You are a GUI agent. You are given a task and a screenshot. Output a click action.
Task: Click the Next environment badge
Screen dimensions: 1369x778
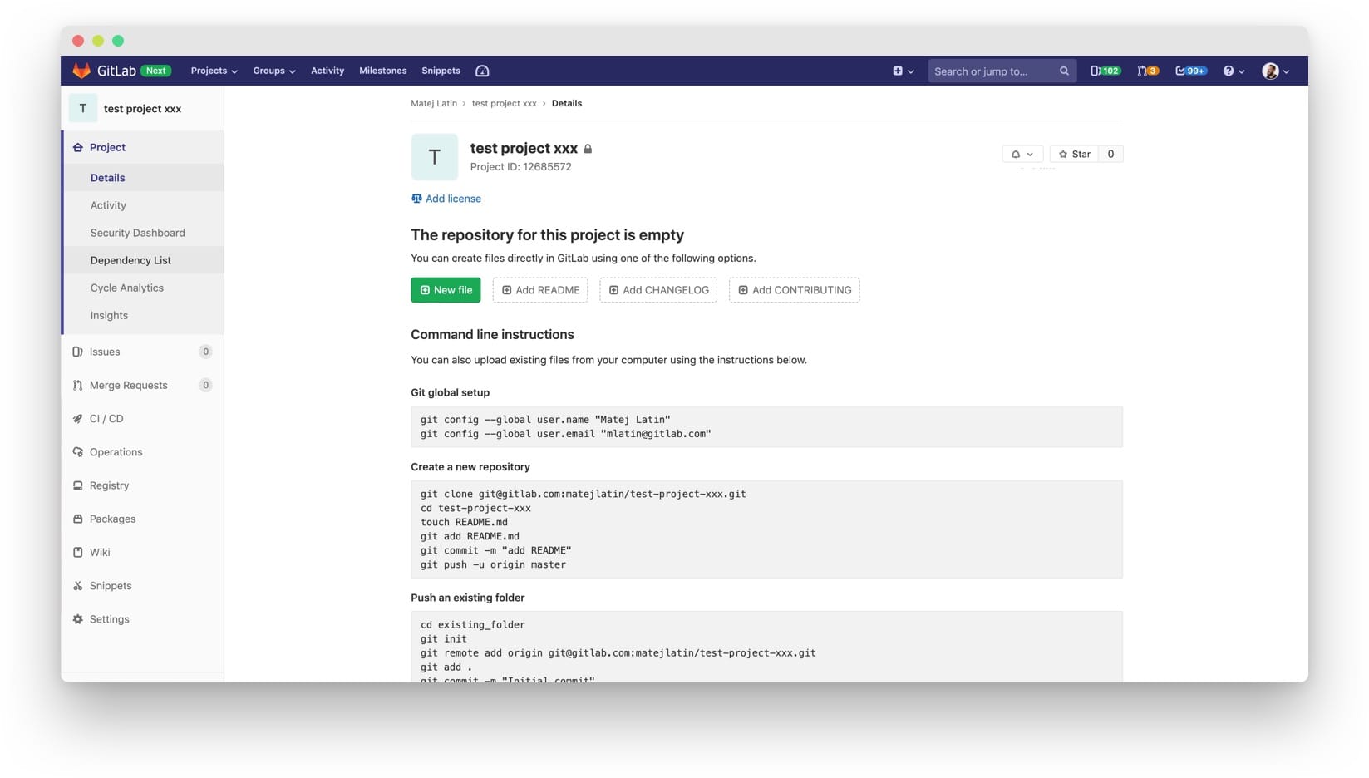155,71
